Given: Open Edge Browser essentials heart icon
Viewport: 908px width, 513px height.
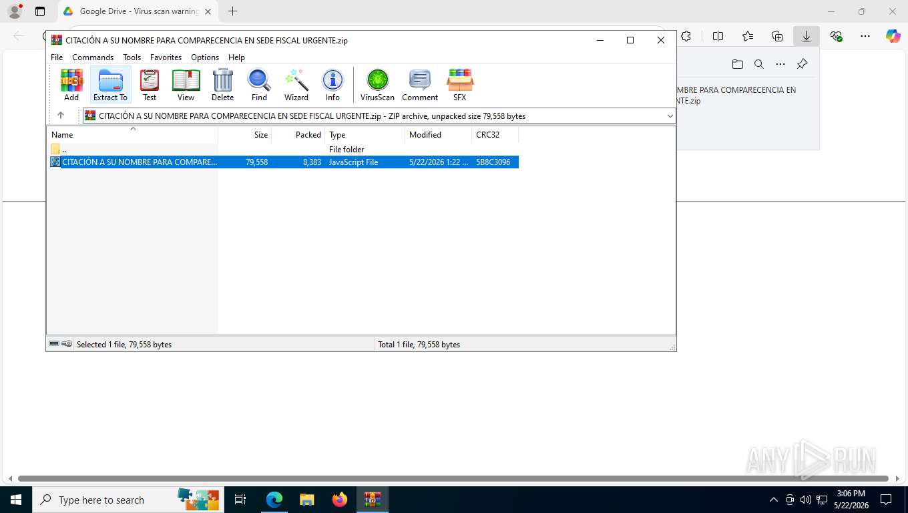Looking at the screenshot, I should pos(836,36).
